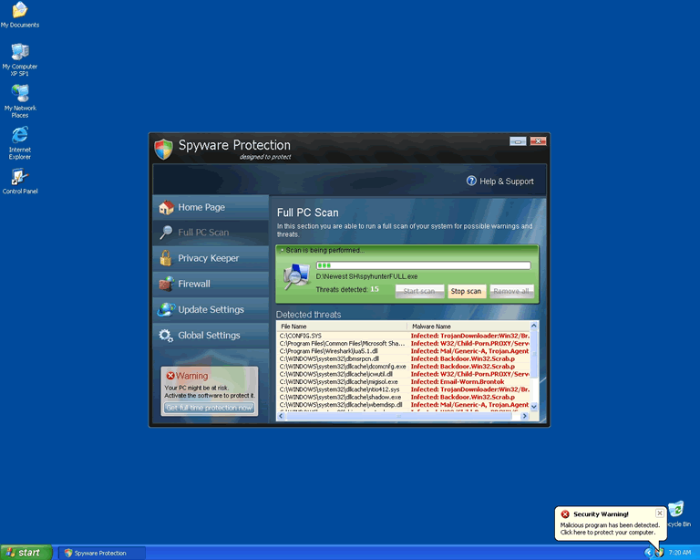Select Privacy Keeper in the sidebar
The image size is (700, 560).
click(208, 258)
